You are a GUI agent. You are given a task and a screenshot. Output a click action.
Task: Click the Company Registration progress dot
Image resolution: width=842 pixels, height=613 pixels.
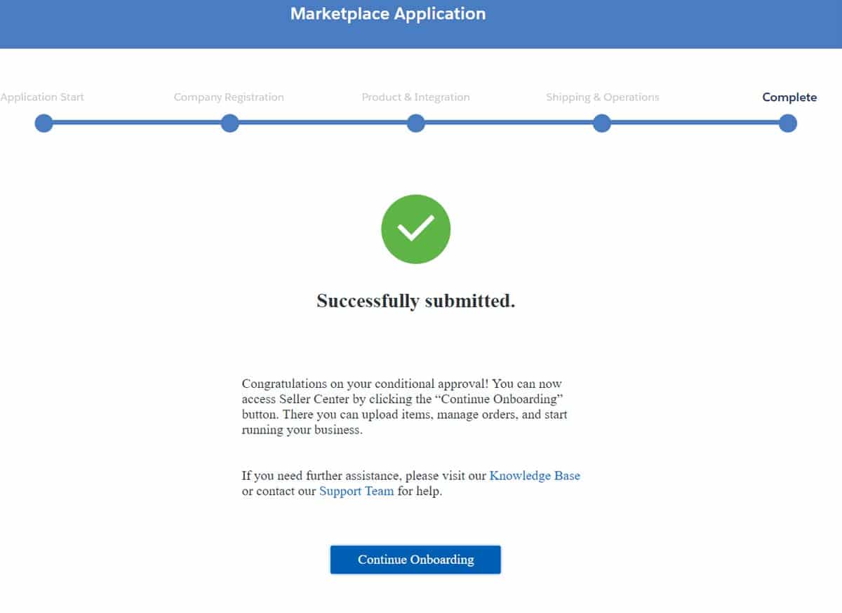point(229,123)
